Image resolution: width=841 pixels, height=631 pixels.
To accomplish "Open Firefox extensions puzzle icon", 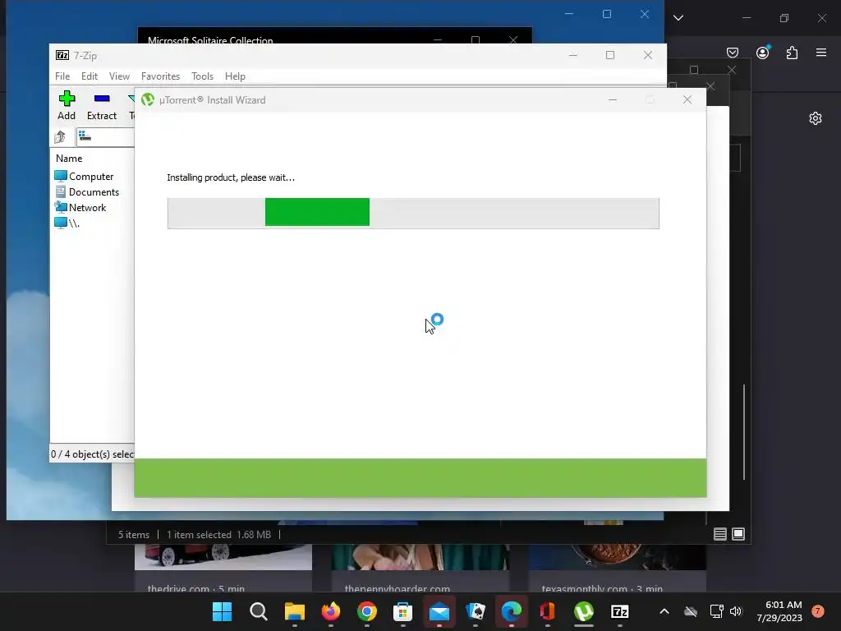I will pyautogui.click(x=792, y=53).
